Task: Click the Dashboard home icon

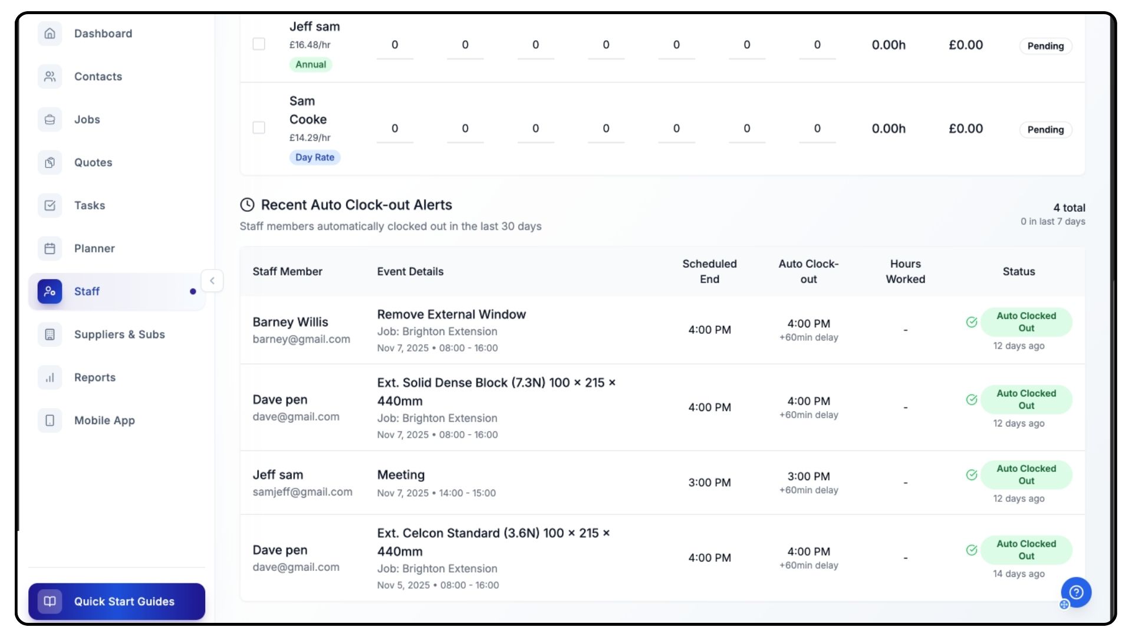Action: click(x=50, y=34)
